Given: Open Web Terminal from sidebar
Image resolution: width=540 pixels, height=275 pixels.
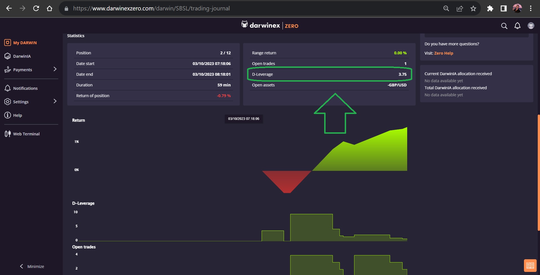Looking at the screenshot, I should (x=26, y=134).
